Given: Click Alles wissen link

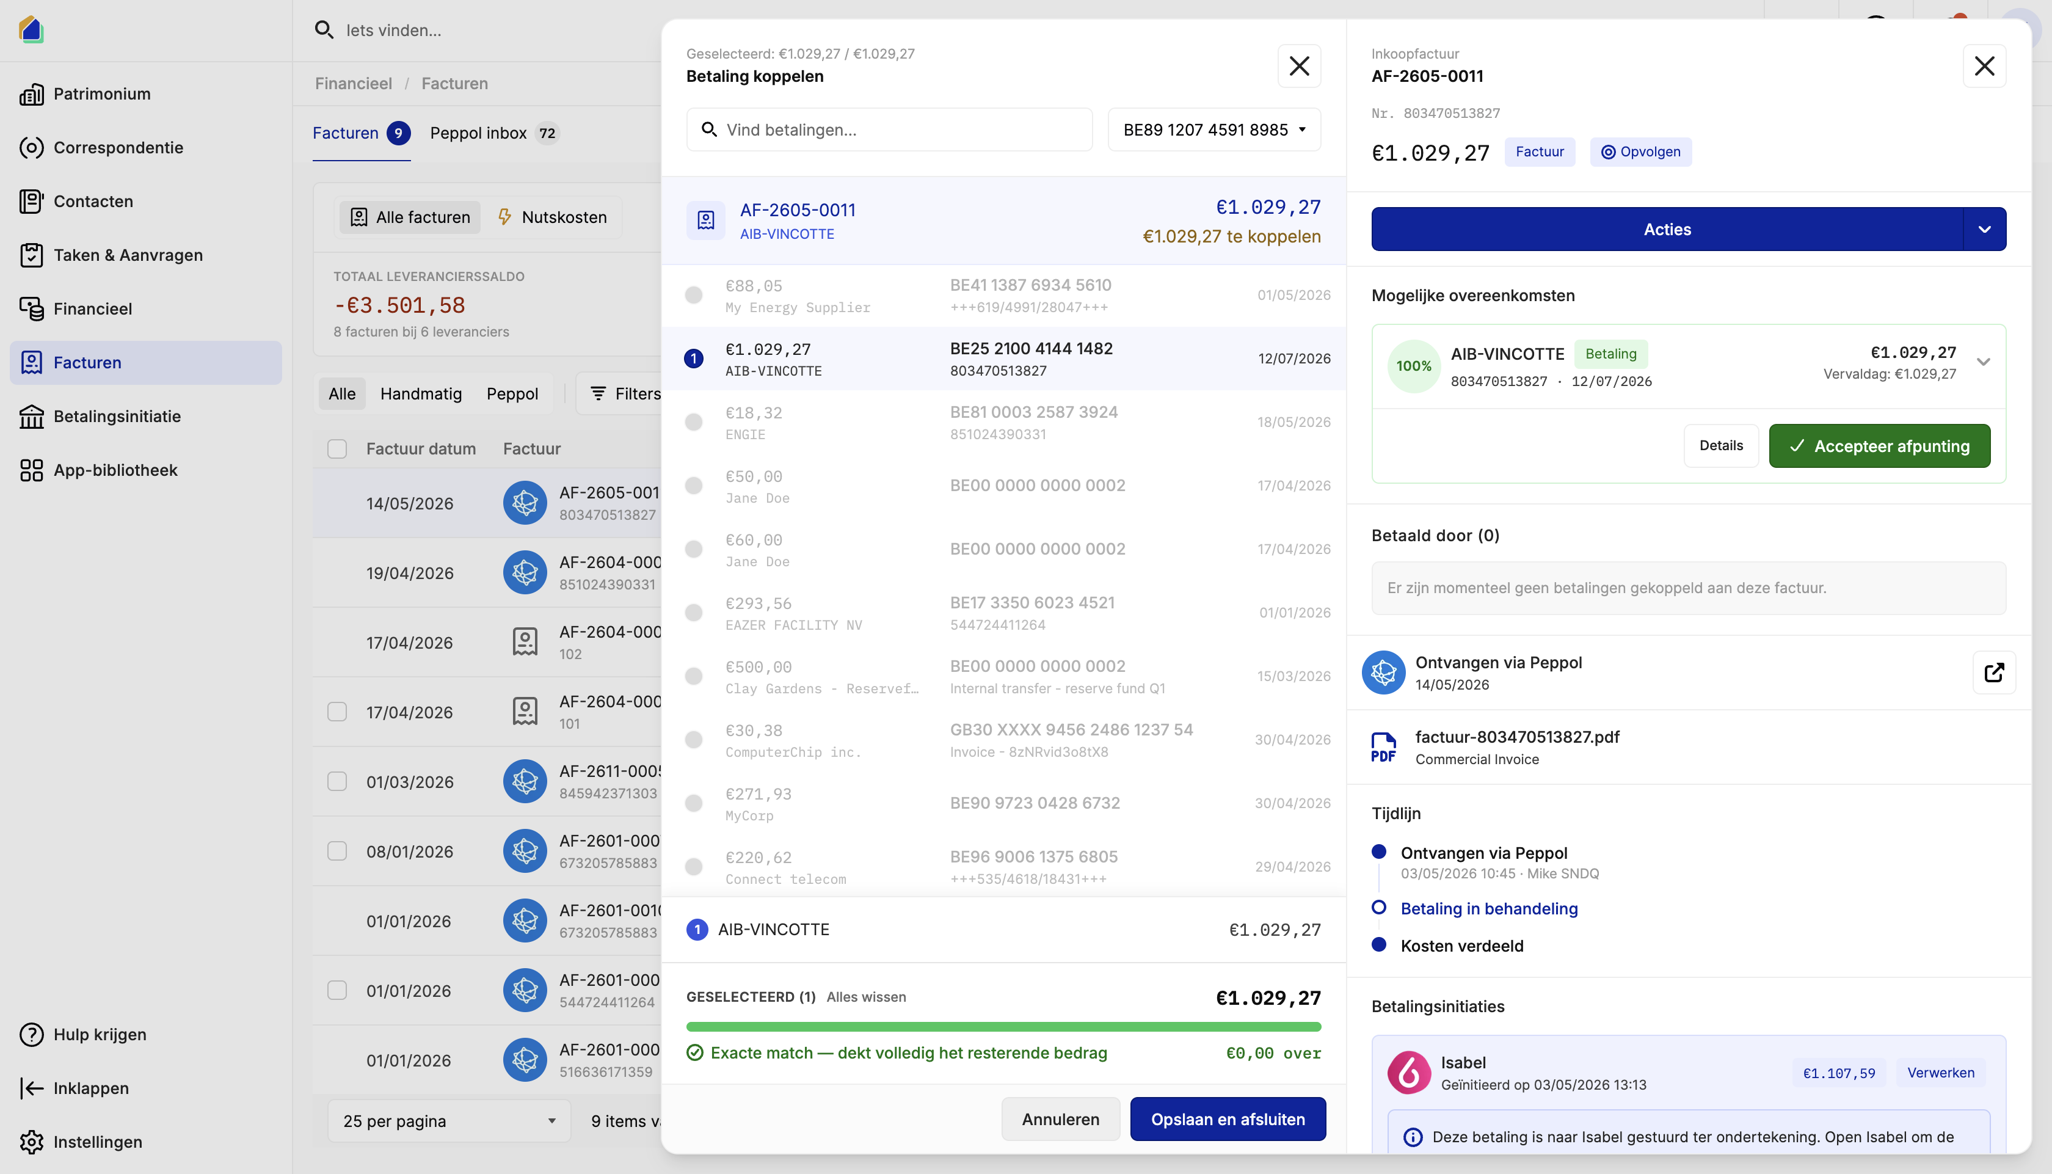Looking at the screenshot, I should 865,997.
